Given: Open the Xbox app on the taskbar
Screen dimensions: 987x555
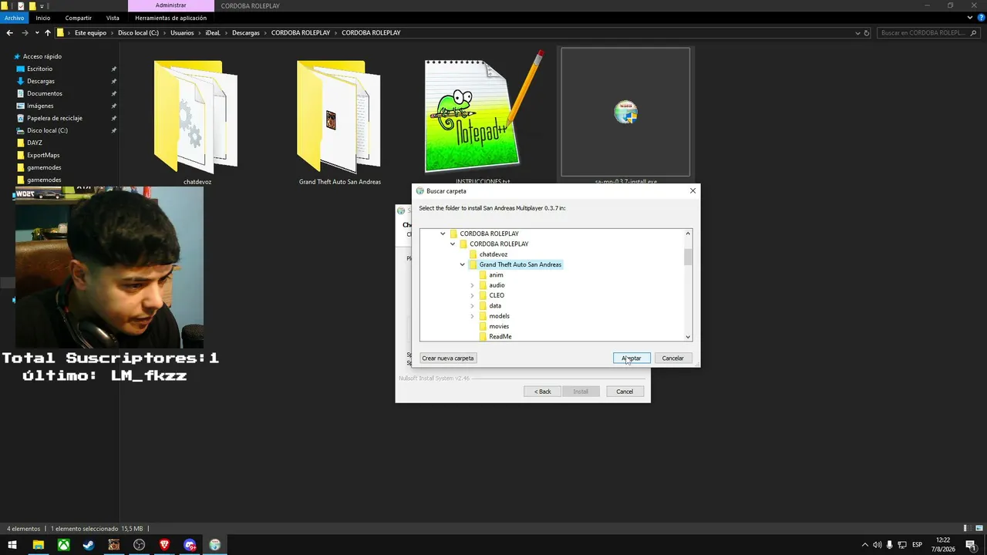Looking at the screenshot, I should [x=63, y=545].
